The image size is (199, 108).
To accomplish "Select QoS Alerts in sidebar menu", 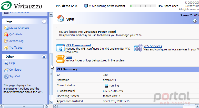I will (x=16, y=34).
